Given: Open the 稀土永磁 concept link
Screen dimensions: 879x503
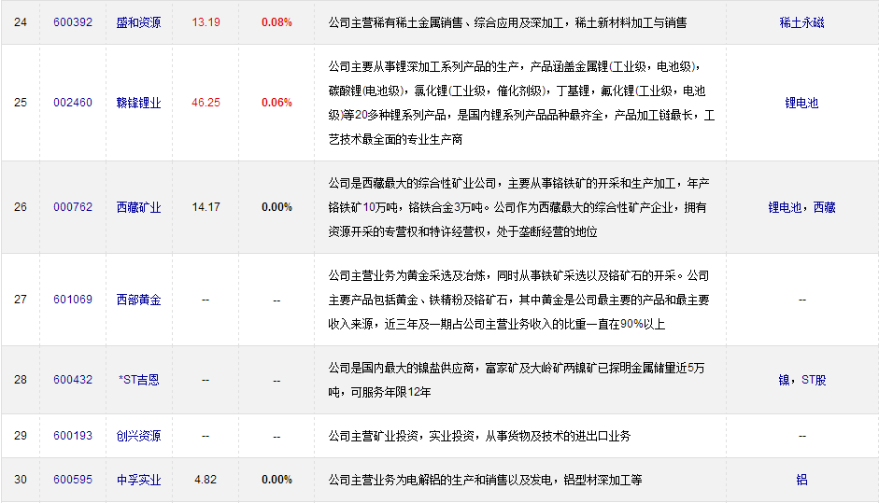Looking at the screenshot, I should click(x=801, y=22).
